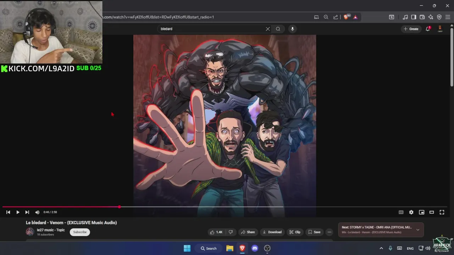This screenshot has width=454, height=255.
Task: Like the video with 1.4K likes
Action: coord(216,232)
